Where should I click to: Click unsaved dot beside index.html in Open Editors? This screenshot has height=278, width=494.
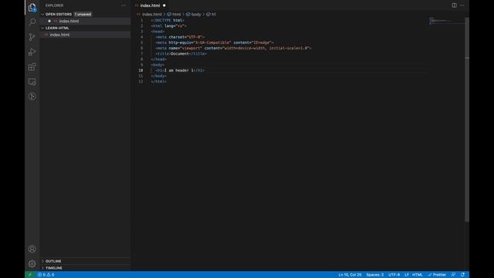click(49, 21)
